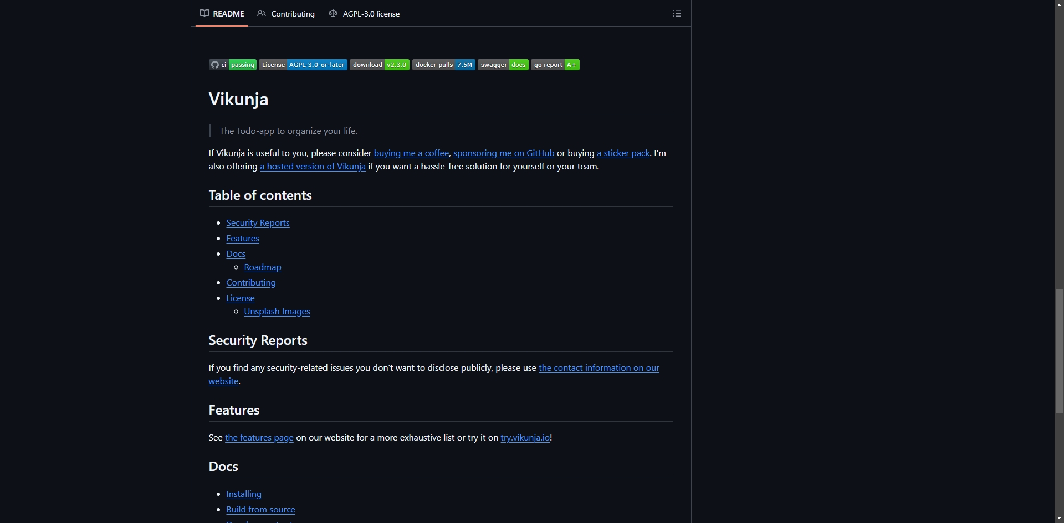
Task: Jump to Features in table of contents
Action: click(243, 239)
